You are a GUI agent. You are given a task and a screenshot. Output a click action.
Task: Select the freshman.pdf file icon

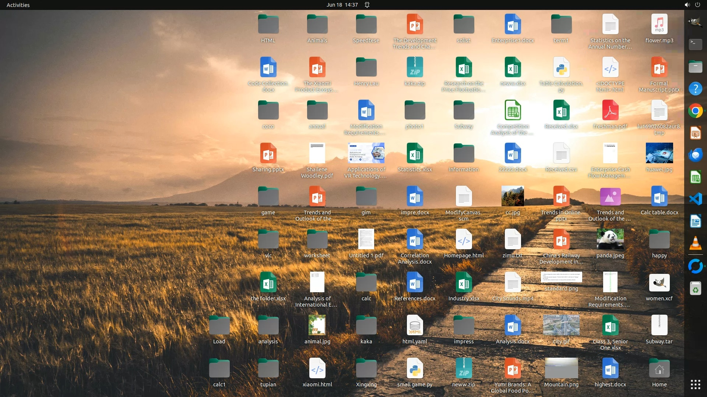click(x=610, y=111)
